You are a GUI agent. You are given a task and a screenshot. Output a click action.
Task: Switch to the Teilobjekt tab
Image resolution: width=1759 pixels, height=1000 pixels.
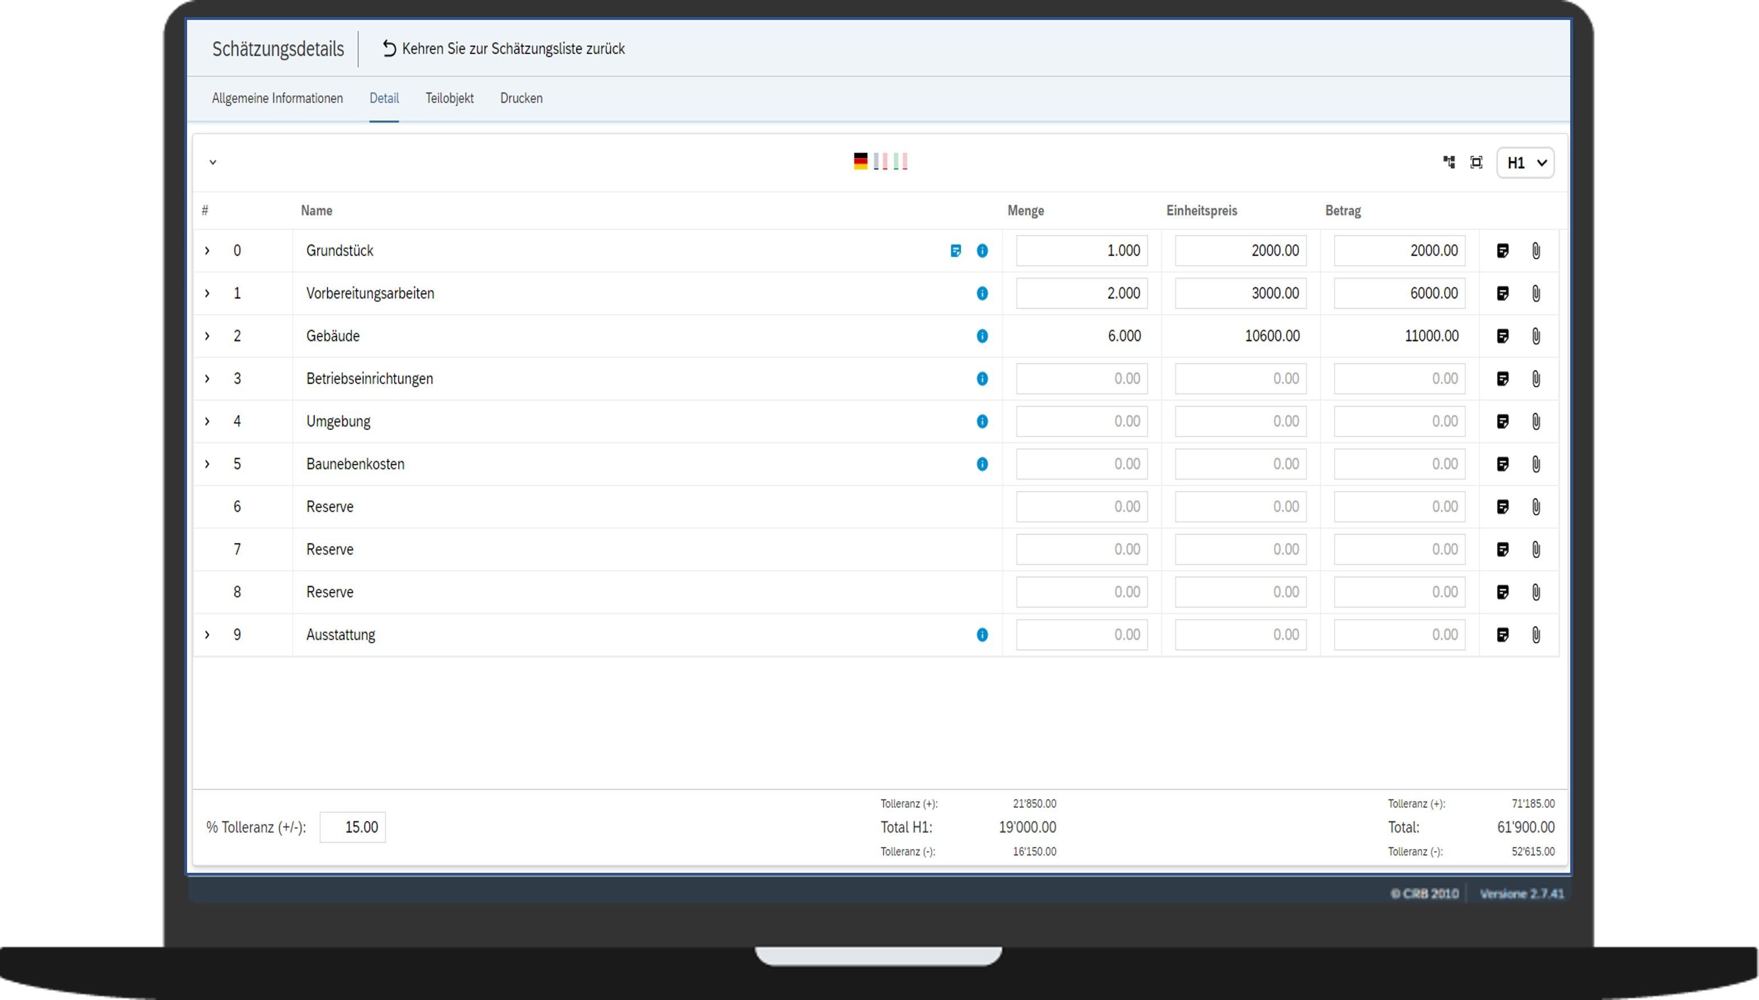449,98
